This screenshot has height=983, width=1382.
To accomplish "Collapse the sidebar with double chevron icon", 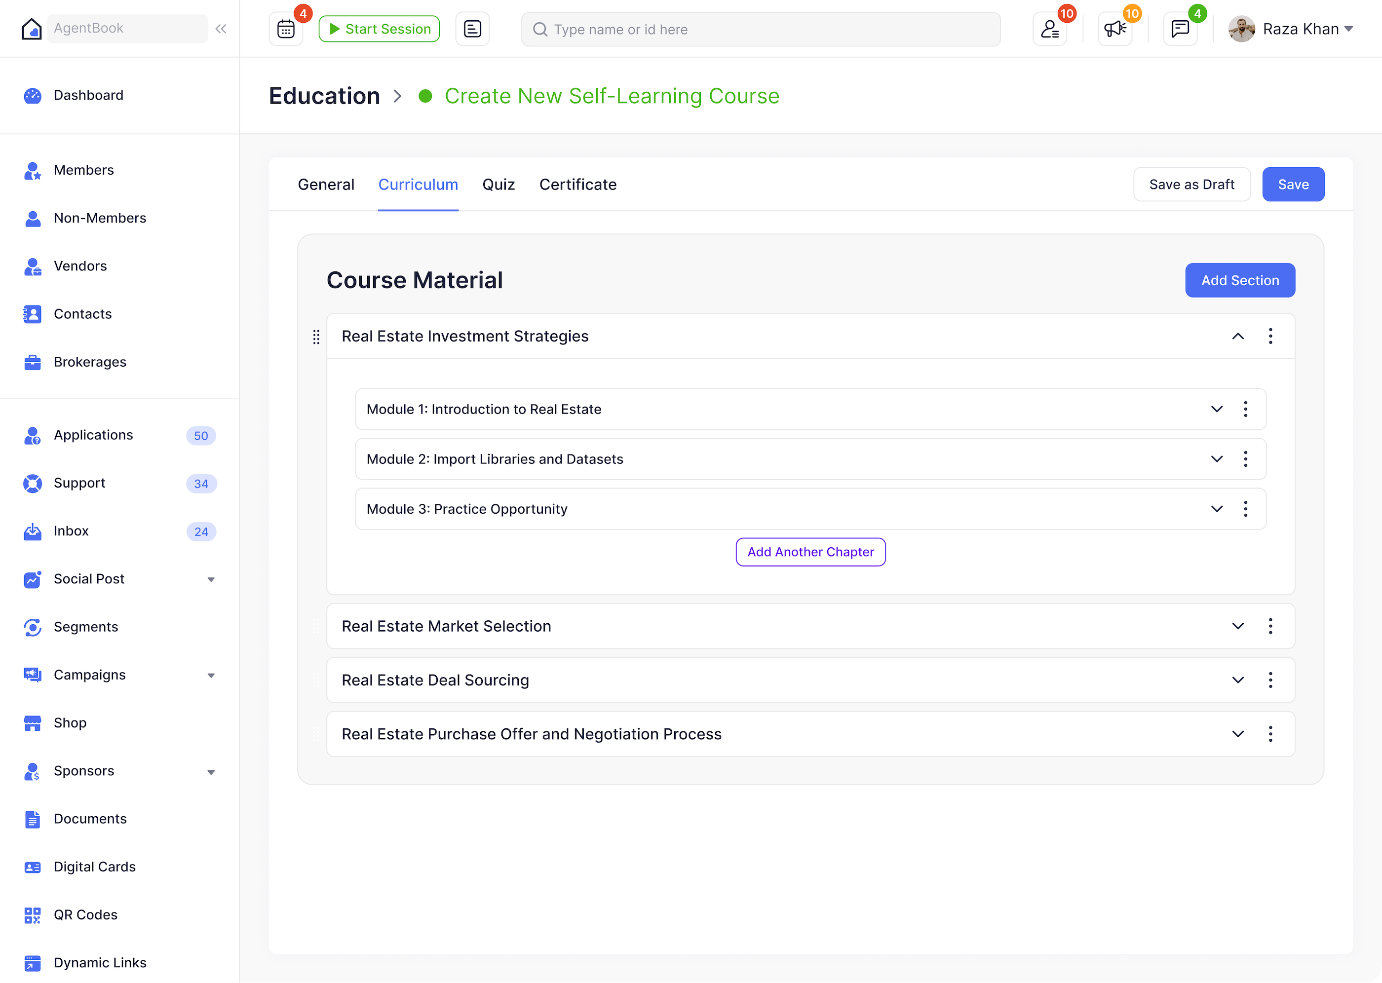I will (221, 29).
